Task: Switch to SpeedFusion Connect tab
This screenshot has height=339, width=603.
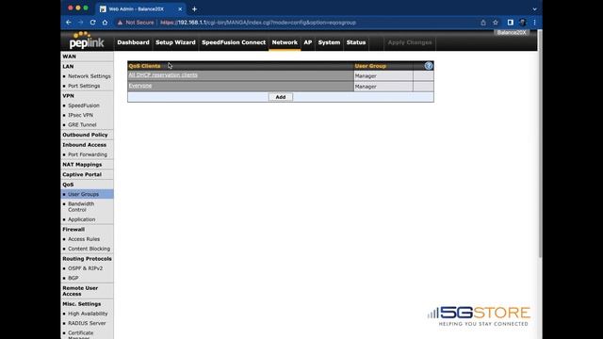Action: 234,42
